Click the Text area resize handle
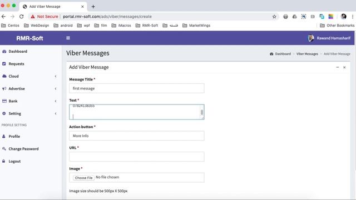Viewport: 356px width, 200px height. point(202,118)
